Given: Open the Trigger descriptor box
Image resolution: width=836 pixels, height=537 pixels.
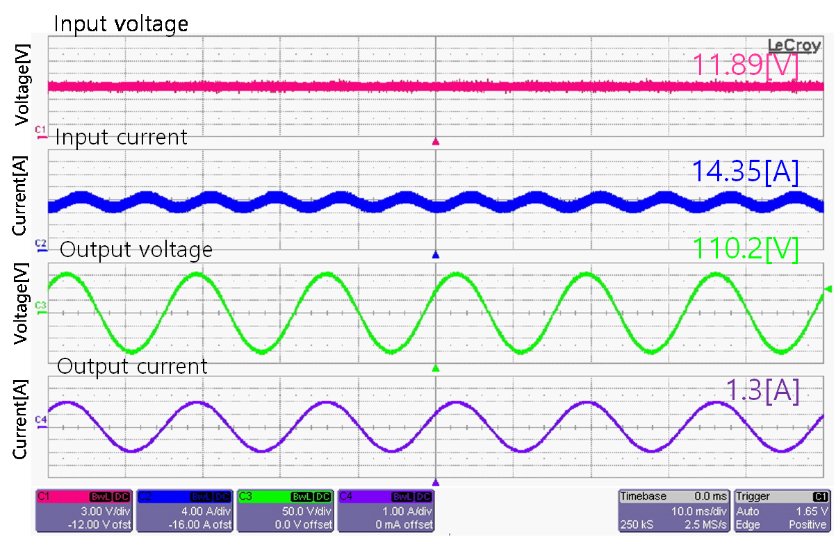Looking at the screenshot, I should [784, 511].
